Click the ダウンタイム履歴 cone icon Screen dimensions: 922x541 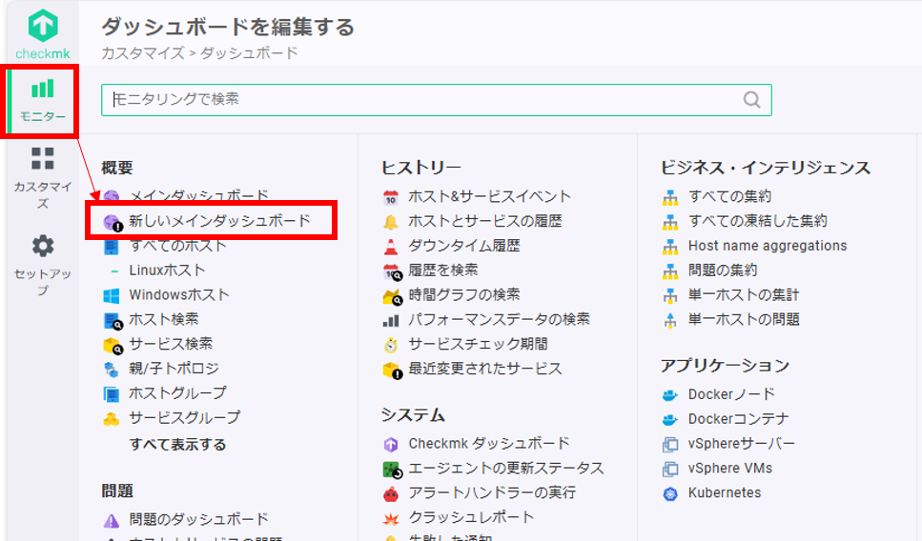pos(391,247)
